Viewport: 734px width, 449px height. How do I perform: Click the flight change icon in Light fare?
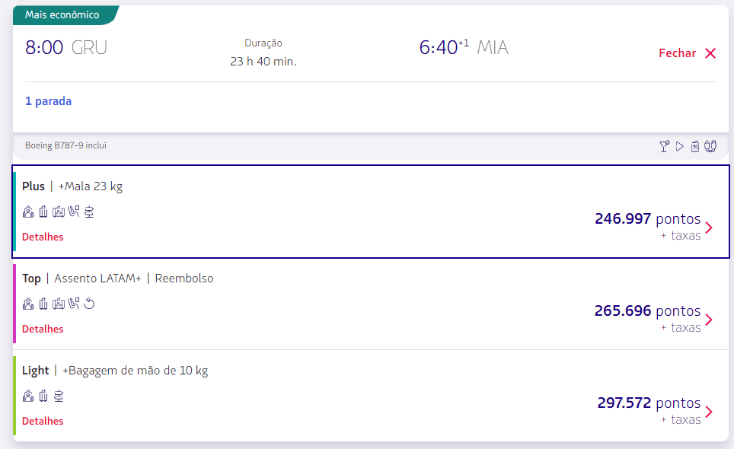coord(59,396)
